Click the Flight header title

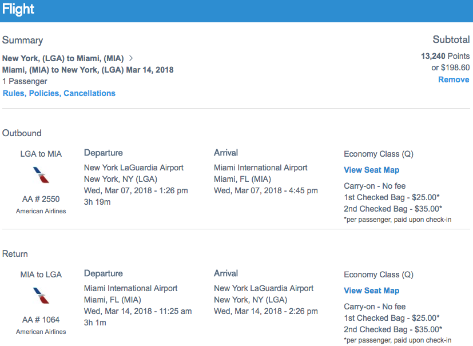click(x=18, y=10)
